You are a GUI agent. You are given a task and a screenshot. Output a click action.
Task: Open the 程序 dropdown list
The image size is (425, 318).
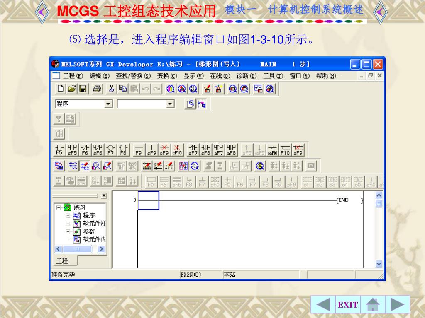[x=108, y=104]
